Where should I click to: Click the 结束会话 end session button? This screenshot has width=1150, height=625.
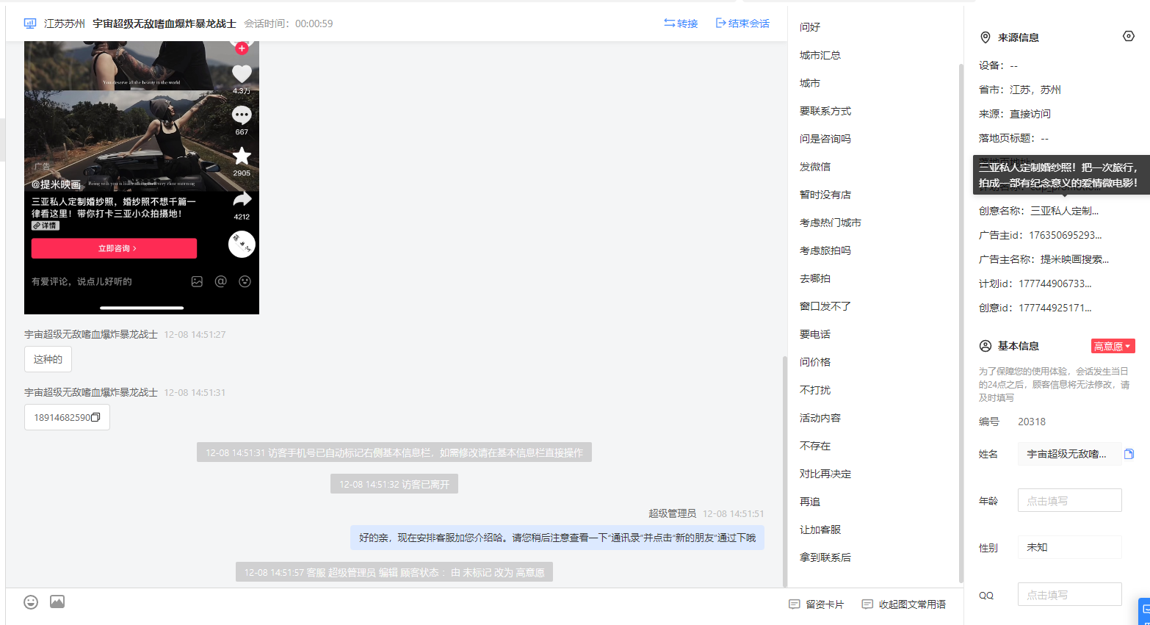click(x=742, y=24)
